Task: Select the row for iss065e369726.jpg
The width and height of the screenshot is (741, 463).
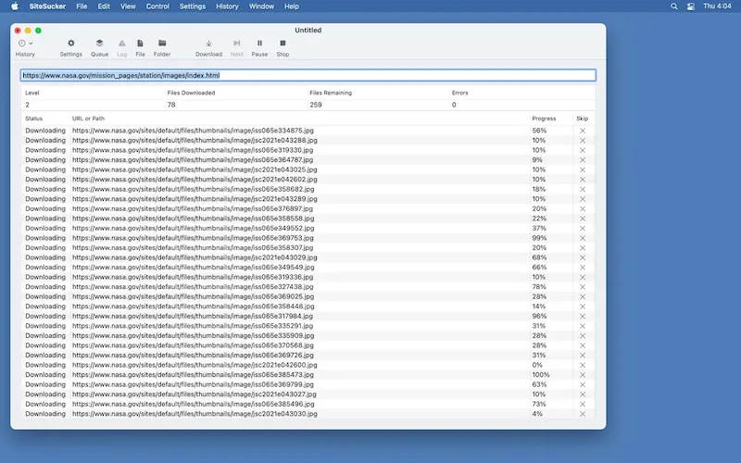Action: pos(308,356)
